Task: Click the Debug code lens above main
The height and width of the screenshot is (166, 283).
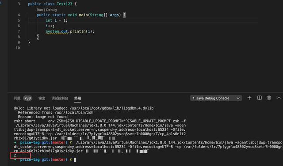Action: (51, 10)
